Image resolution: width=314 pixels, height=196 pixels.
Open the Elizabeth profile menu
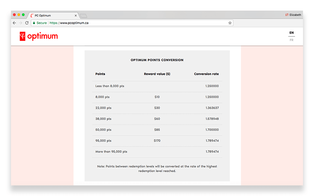tap(293, 15)
